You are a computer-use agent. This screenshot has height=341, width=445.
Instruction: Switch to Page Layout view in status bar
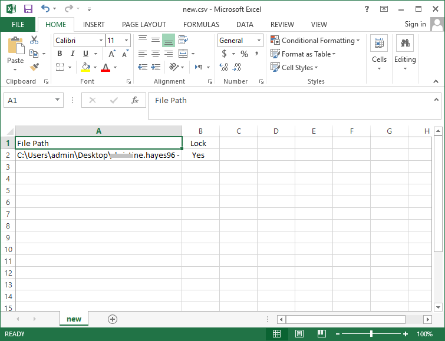pyautogui.click(x=299, y=334)
